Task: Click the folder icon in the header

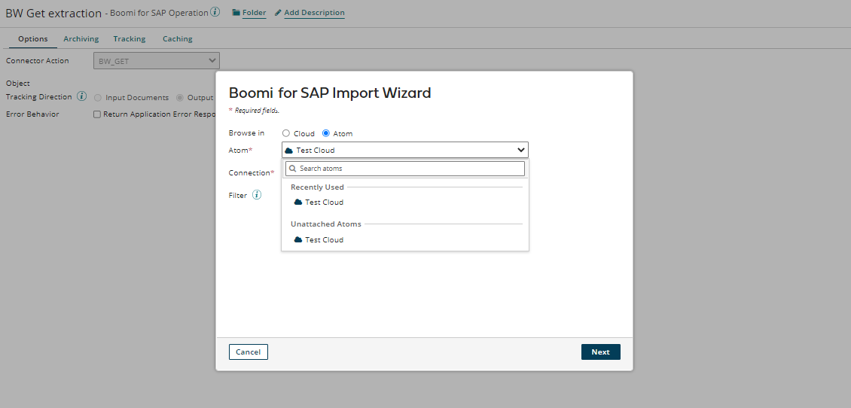Action: 236,13
